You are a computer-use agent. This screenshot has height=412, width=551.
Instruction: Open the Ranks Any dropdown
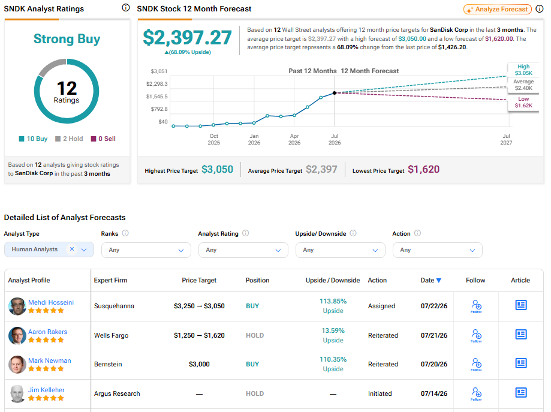coord(146,250)
